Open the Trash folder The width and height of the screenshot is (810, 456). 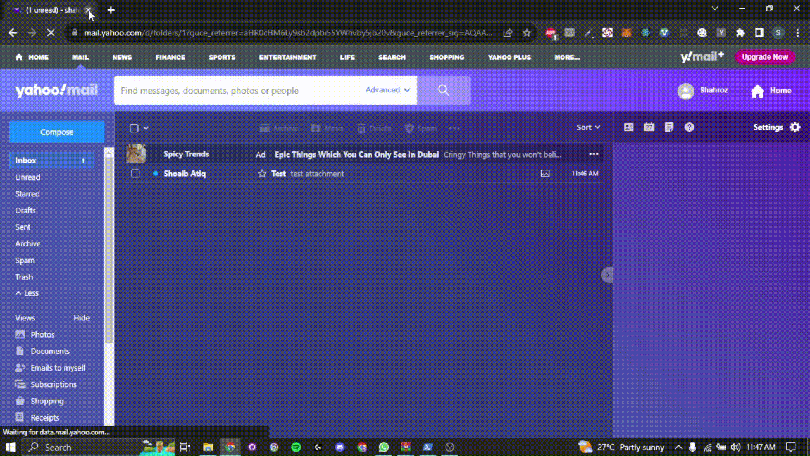[24, 277]
